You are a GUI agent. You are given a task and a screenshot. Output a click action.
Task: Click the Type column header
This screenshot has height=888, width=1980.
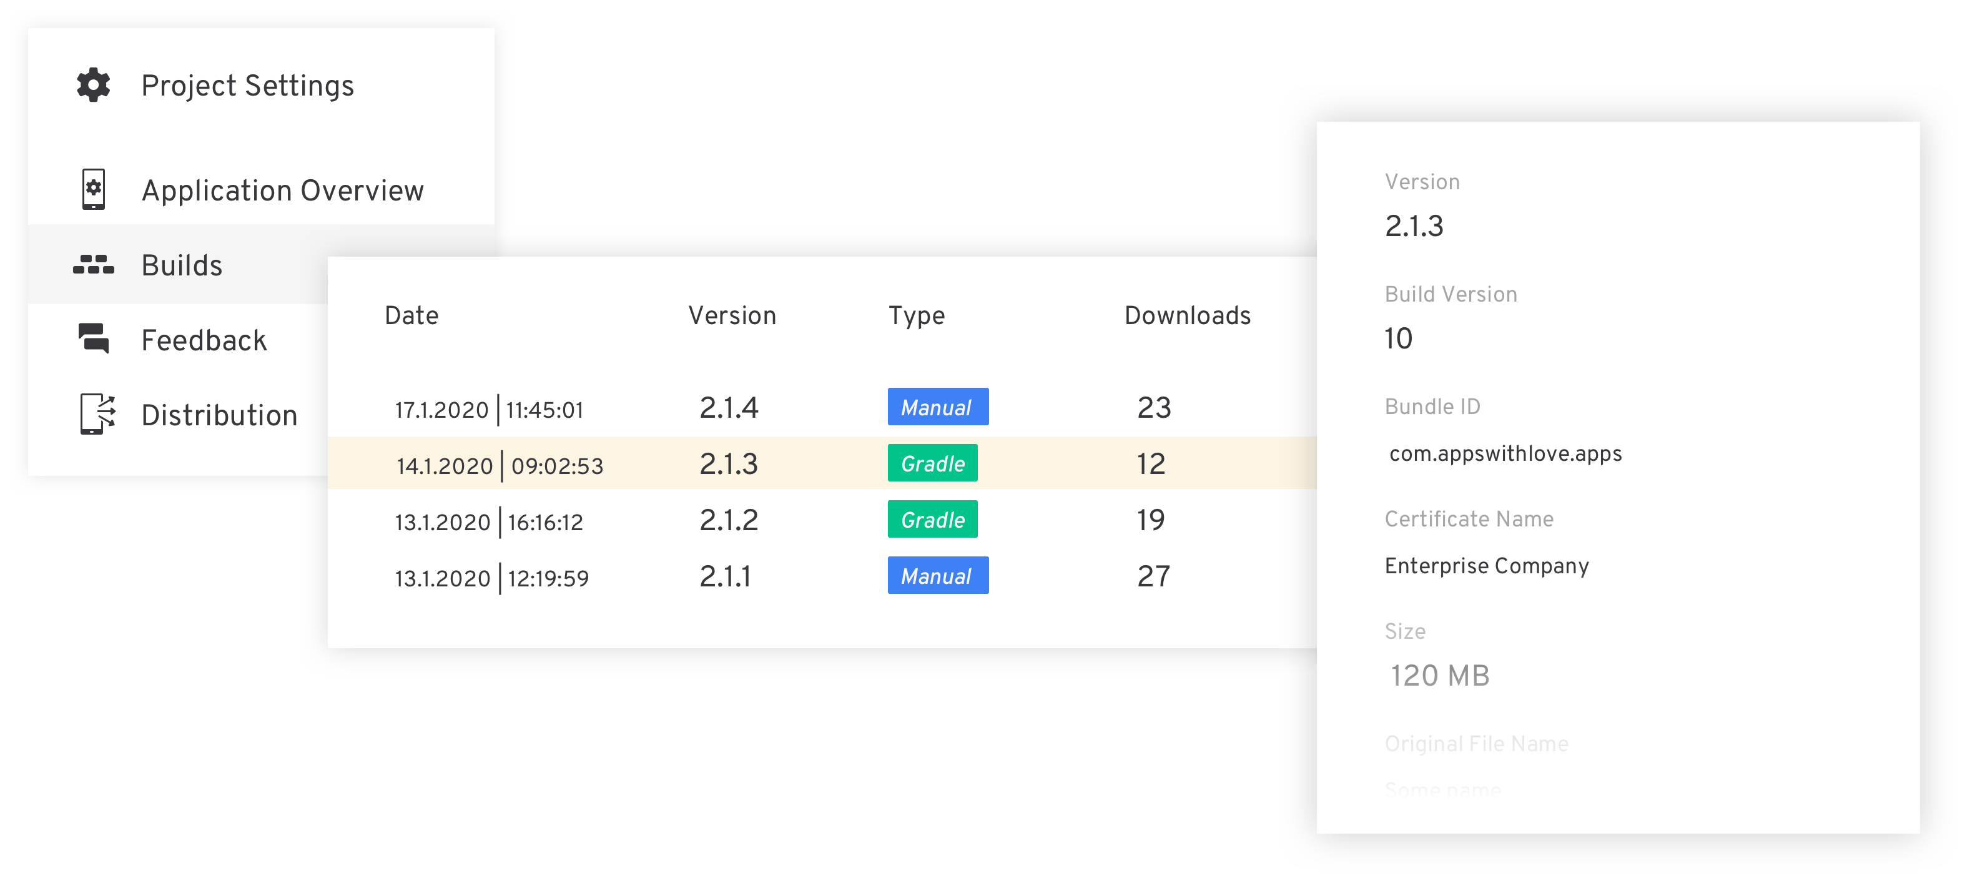[x=916, y=315]
